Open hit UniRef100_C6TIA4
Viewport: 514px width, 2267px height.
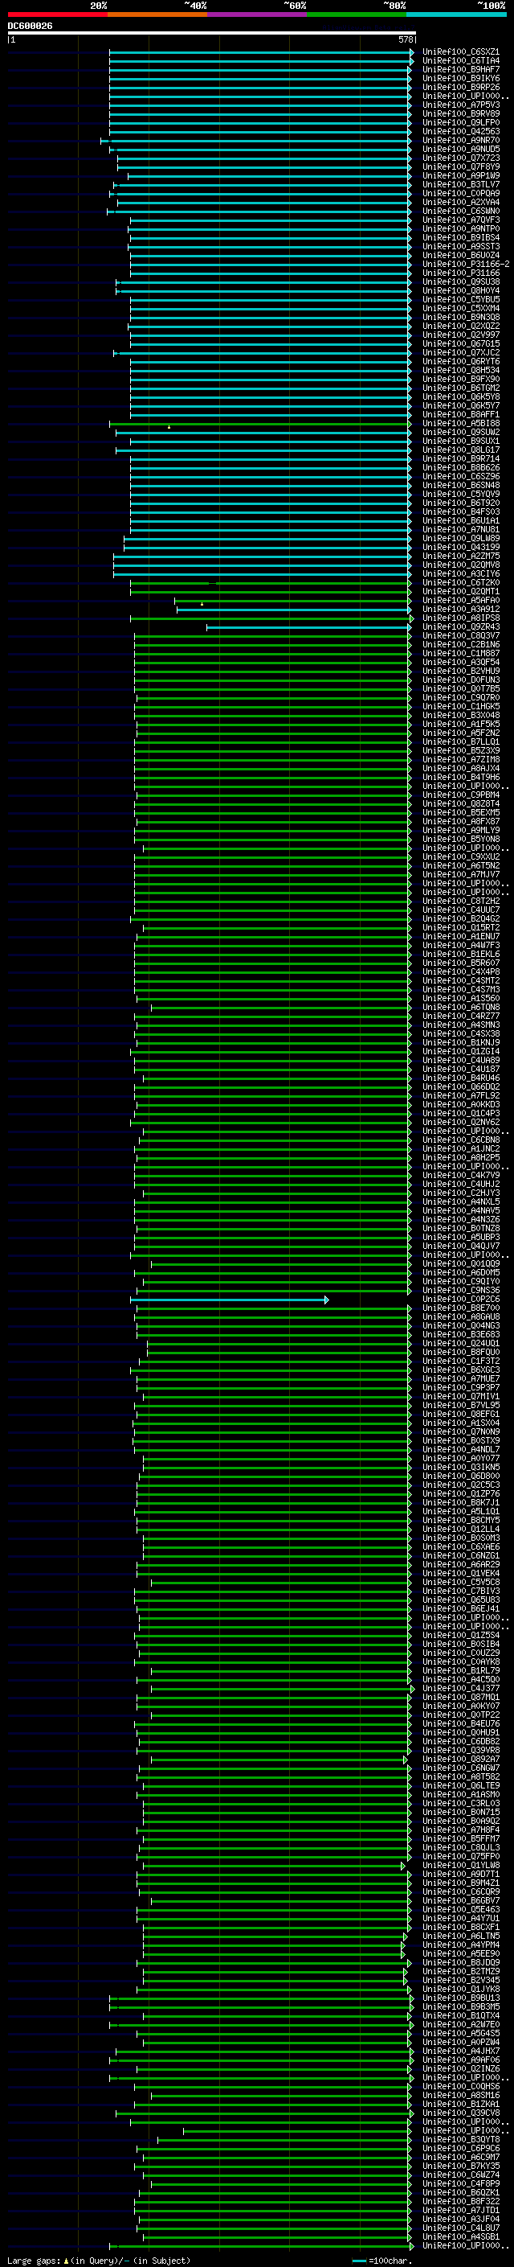click(x=460, y=61)
